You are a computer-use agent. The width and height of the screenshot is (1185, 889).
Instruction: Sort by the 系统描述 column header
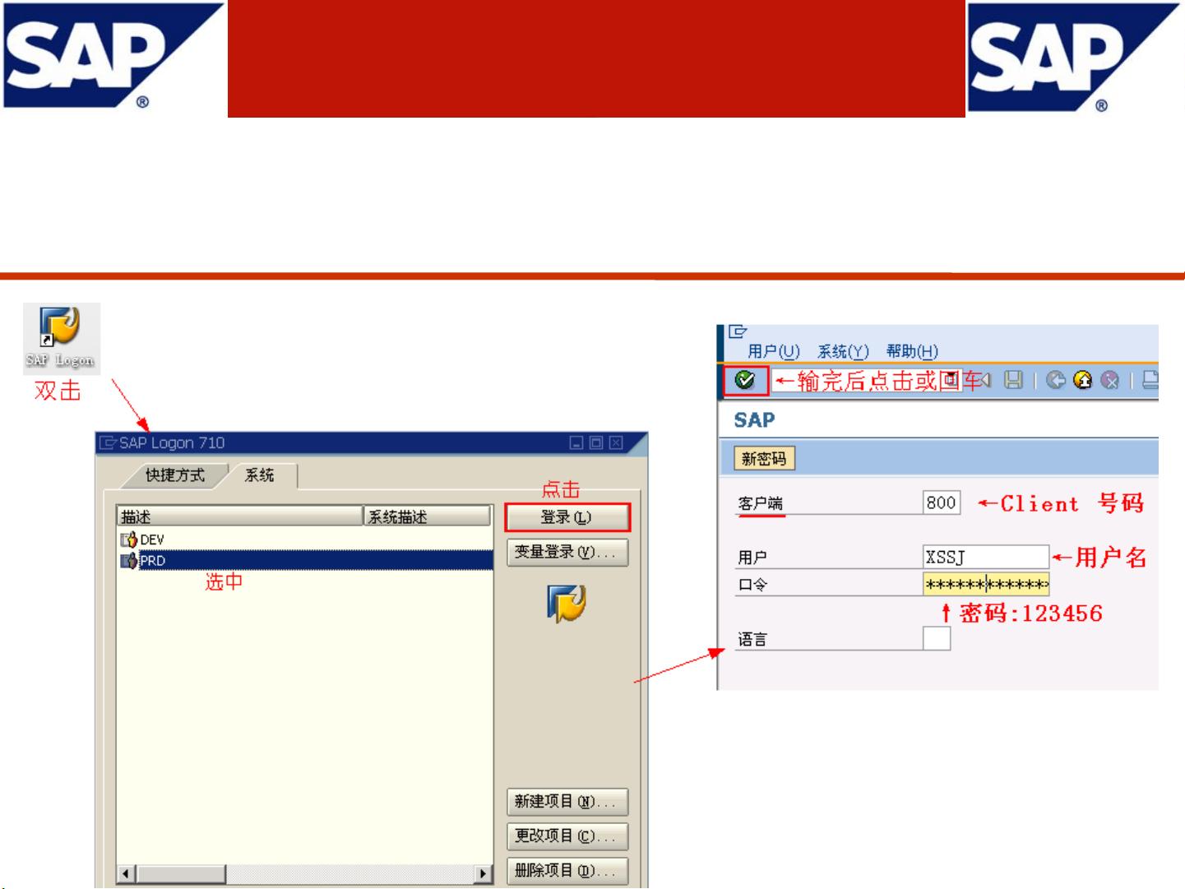coord(427,516)
